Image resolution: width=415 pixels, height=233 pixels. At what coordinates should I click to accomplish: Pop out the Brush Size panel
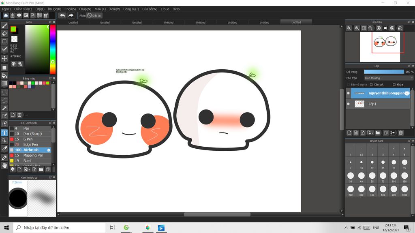tap(409, 141)
